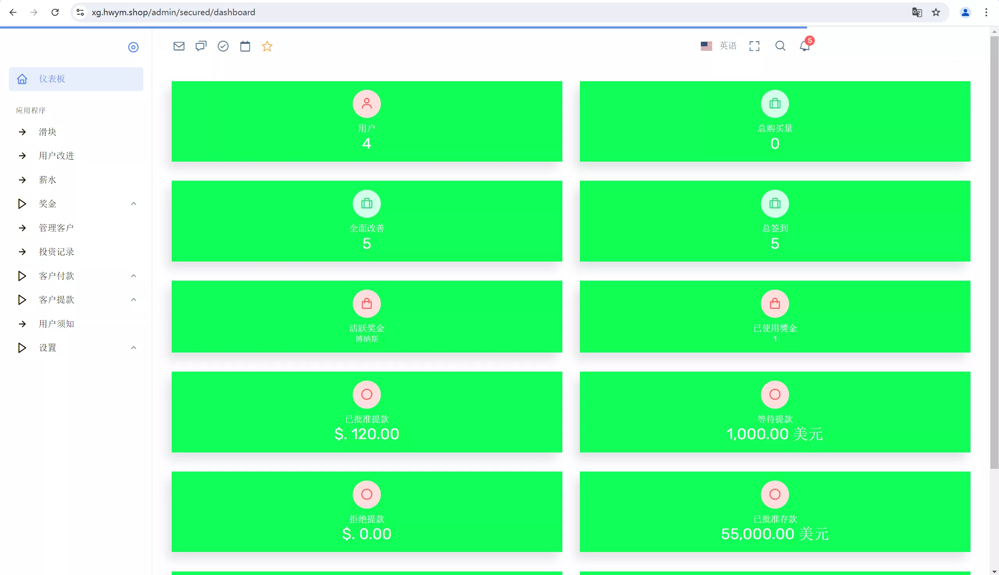The height and width of the screenshot is (575, 999).
Task: Click the 用户 count card
Action: pyautogui.click(x=367, y=121)
